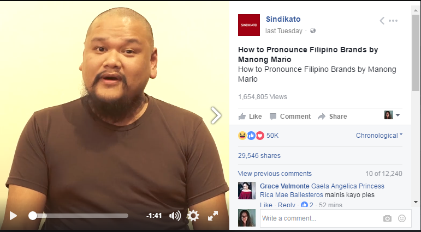Viewport: 421px width, 232px height.
Task: Open the emoji sticker picker
Action: coord(402,218)
